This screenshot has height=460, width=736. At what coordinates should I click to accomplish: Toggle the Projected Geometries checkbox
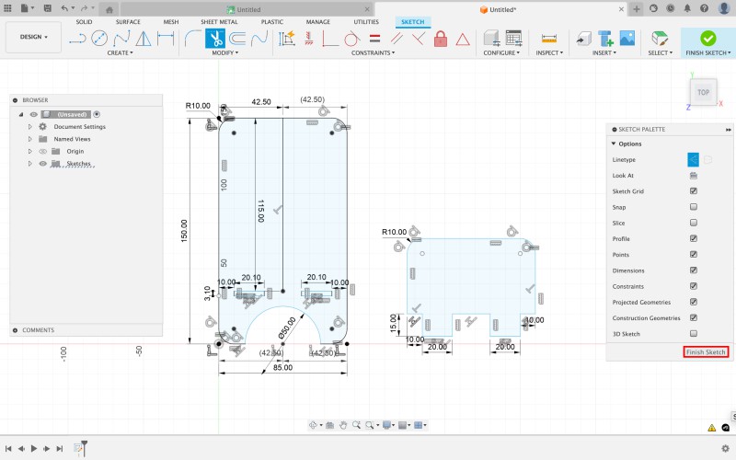pos(694,302)
